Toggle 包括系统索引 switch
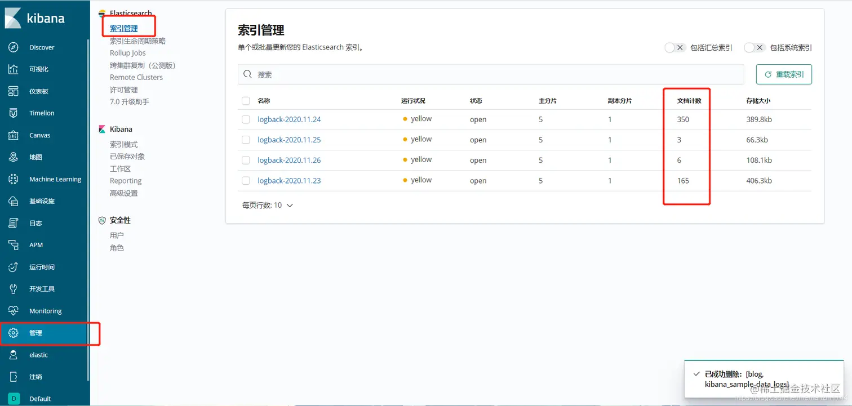Image resolution: width=852 pixels, height=406 pixels. [755, 48]
